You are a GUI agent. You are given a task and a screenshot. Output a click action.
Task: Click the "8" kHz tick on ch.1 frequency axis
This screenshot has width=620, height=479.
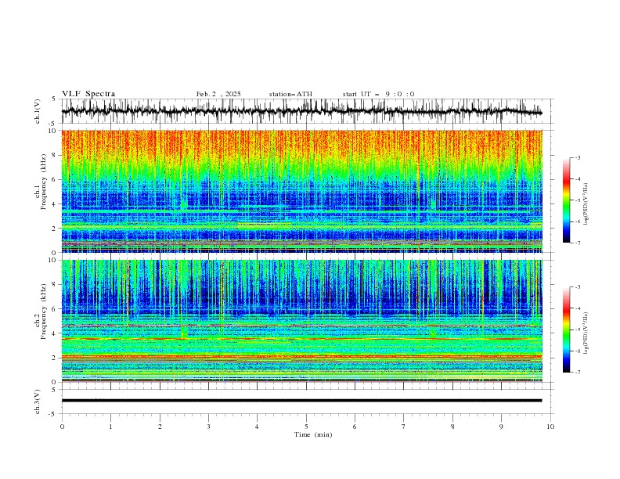click(x=55, y=155)
